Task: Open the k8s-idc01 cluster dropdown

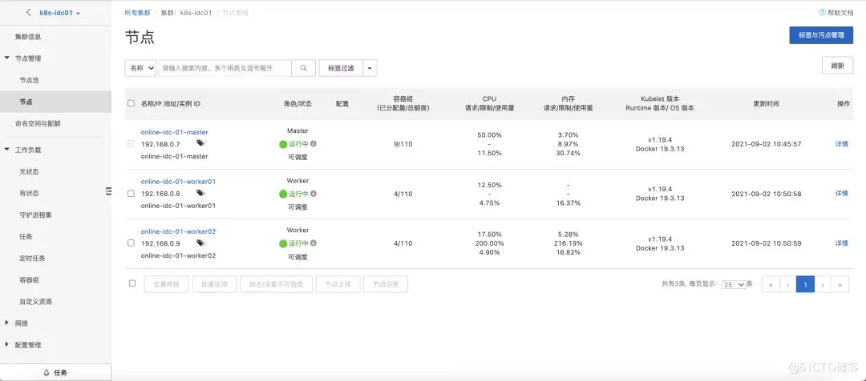Action: click(59, 13)
